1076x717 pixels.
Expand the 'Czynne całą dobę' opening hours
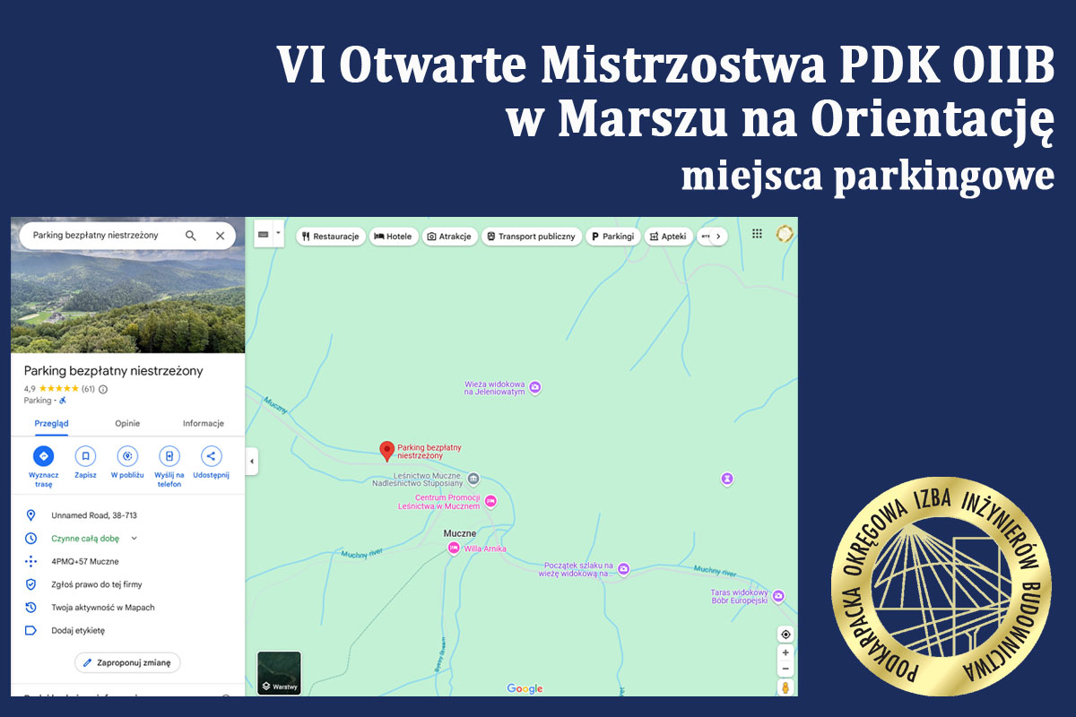[134, 538]
